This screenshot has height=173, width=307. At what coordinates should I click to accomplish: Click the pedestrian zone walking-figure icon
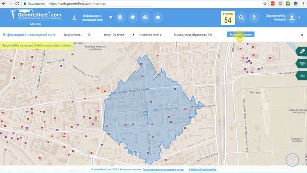74,18
